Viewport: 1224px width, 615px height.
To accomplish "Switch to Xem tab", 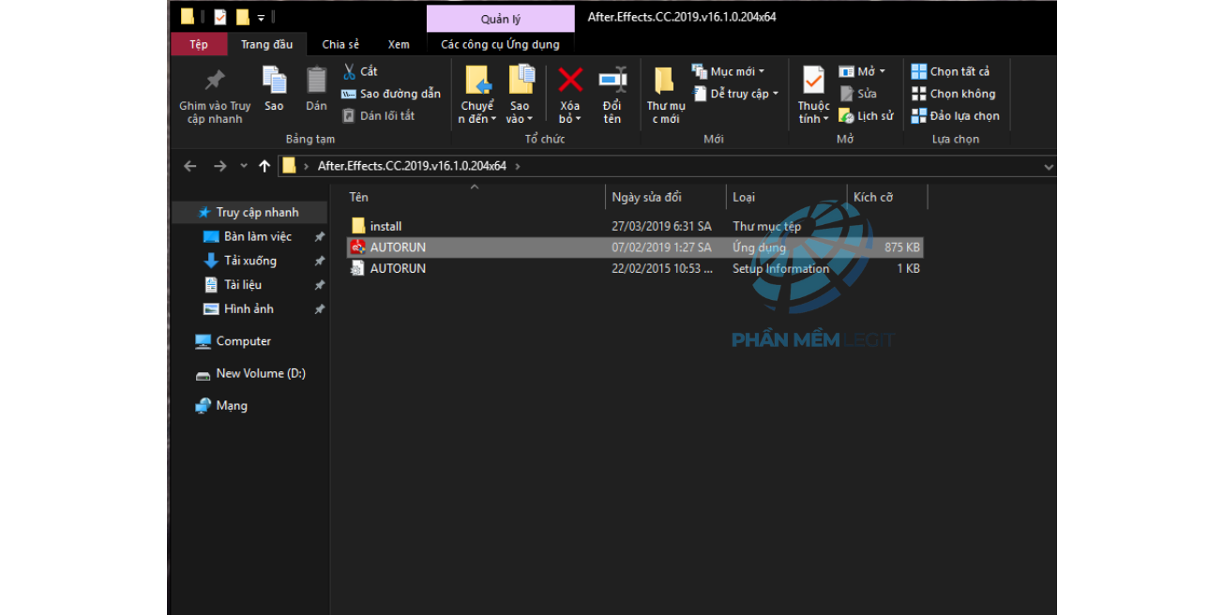I will click(x=399, y=44).
